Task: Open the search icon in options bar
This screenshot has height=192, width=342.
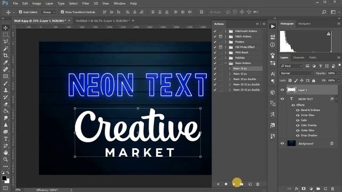Action: pos(324,12)
